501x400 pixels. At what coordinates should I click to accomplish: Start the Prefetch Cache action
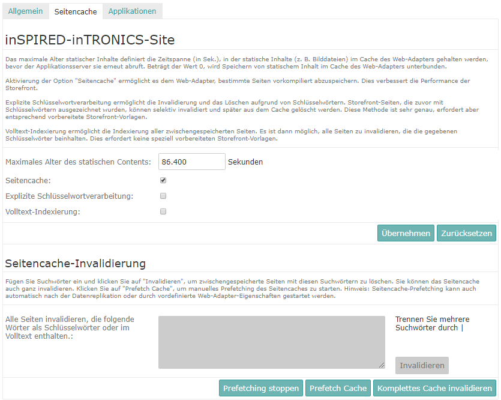tap(338, 388)
